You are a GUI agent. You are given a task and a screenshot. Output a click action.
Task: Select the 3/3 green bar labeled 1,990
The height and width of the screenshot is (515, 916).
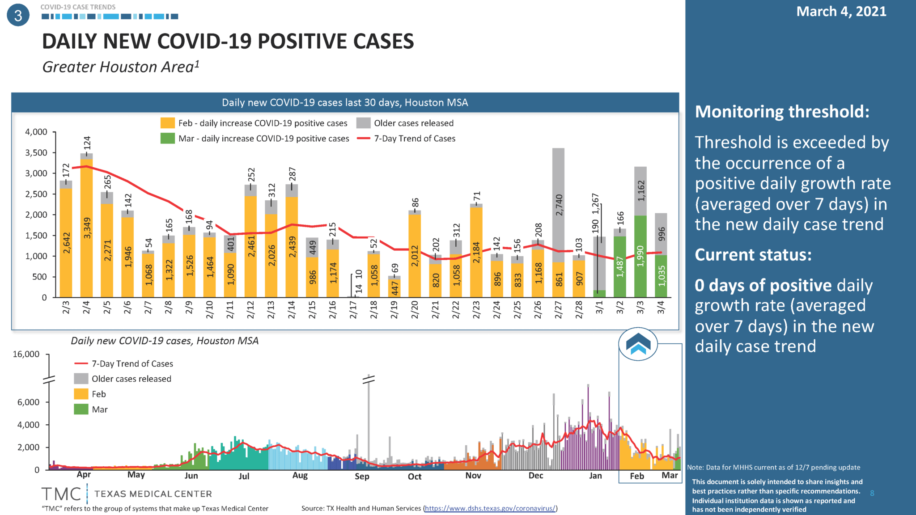tap(640, 256)
